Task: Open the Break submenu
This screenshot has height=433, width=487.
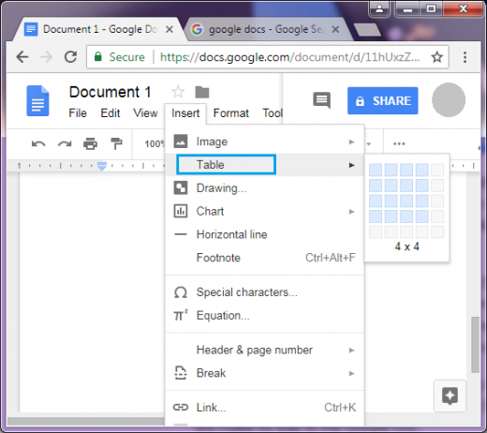Action: [x=264, y=373]
